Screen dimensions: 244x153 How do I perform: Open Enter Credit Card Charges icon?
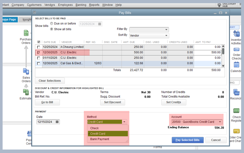click(x=237, y=131)
